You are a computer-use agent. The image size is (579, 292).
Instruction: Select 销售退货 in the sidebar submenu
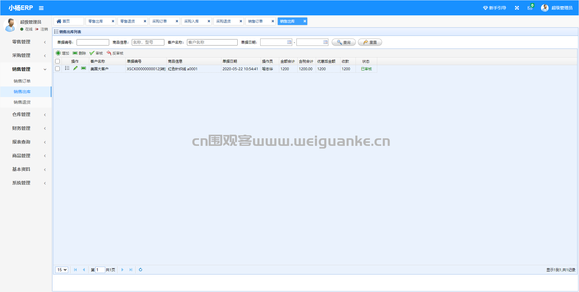pyautogui.click(x=22, y=102)
